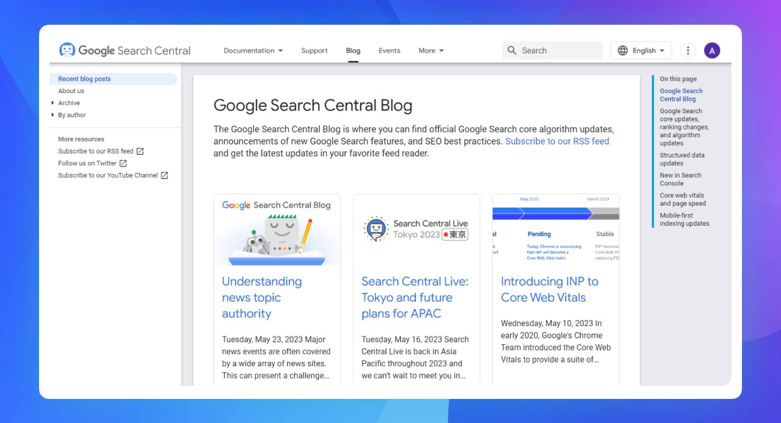Open the three-dot more options menu
Viewport: 781px width, 423px height.
pyautogui.click(x=688, y=50)
